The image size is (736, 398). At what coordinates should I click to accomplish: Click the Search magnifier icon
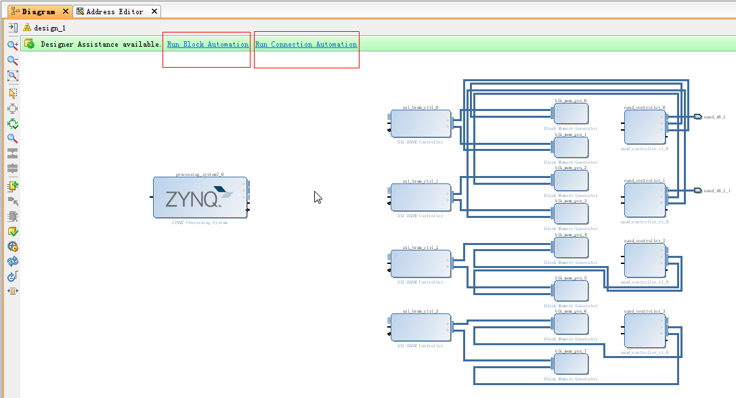pos(12,138)
